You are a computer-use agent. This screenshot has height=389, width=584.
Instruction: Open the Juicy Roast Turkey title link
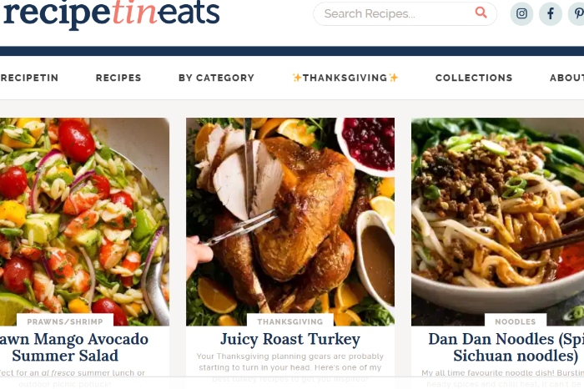click(x=290, y=339)
